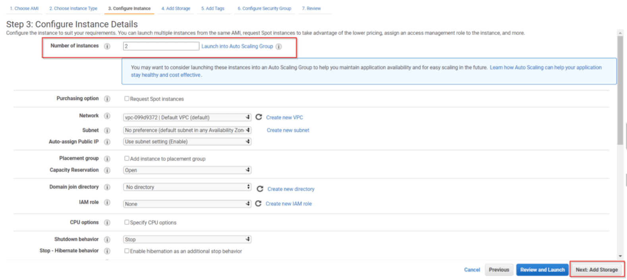Click the info icon for Shutdown behavior
The image size is (627, 280).
107,240
